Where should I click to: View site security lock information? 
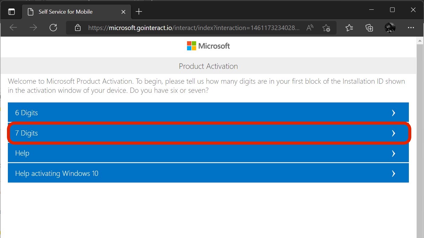78,28
